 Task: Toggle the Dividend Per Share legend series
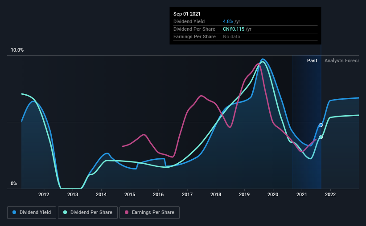click(88, 213)
